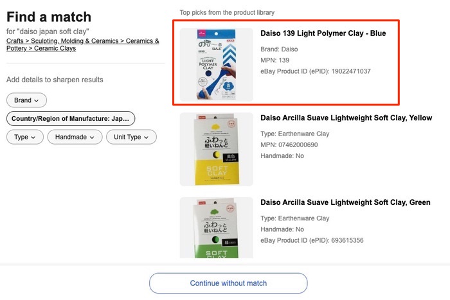Image resolution: width=450 pixels, height=300 pixels.
Task: Select the green Soft Clay product image
Action: point(216,228)
